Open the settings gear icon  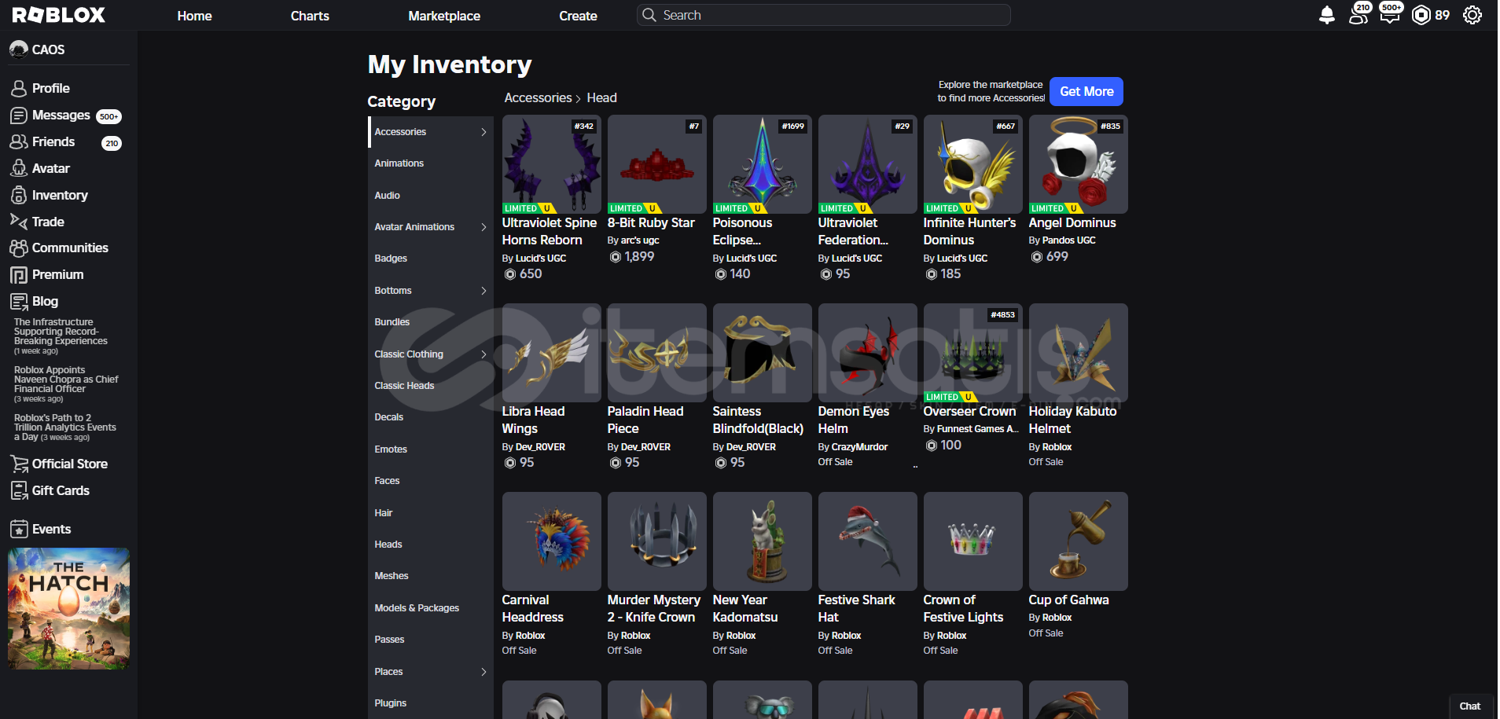point(1472,15)
